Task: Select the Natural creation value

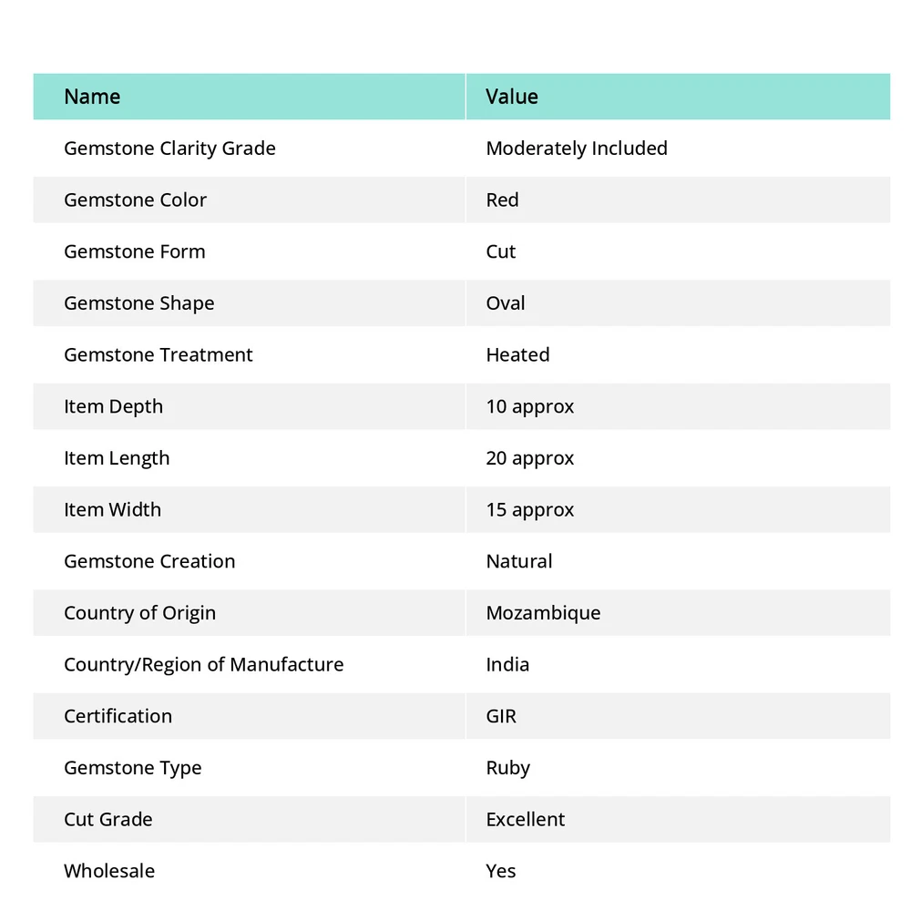Action: pos(519,561)
